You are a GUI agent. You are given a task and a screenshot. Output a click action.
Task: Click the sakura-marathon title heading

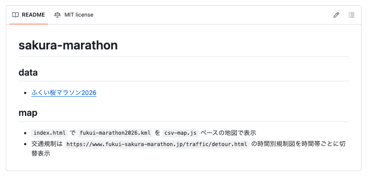[x=68, y=45]
